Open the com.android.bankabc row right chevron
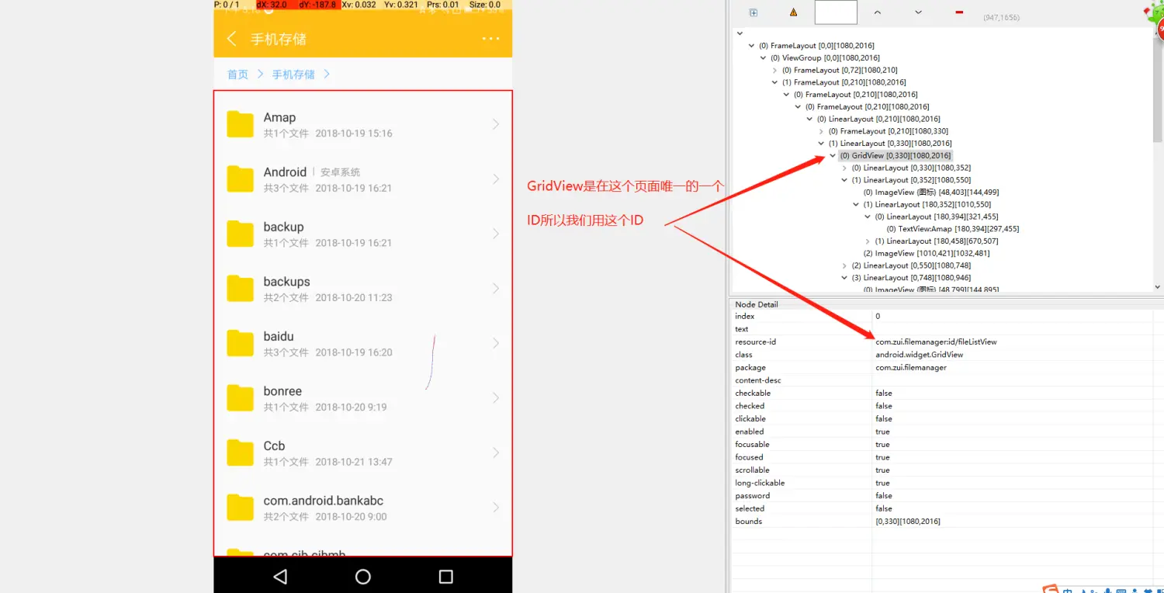Screen dimensions: 1164x593 click(x=496, y=508)
